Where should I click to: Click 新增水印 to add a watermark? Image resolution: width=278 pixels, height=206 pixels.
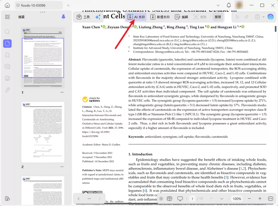pos(160,17)
